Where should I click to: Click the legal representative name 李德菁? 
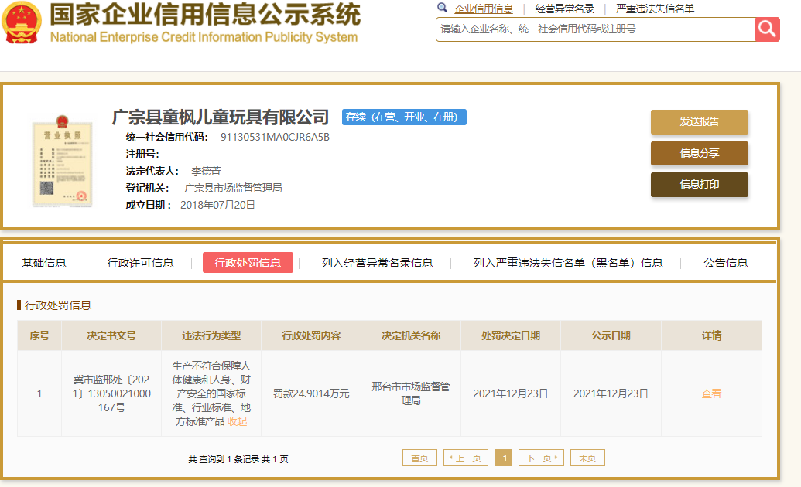[206, 171]
